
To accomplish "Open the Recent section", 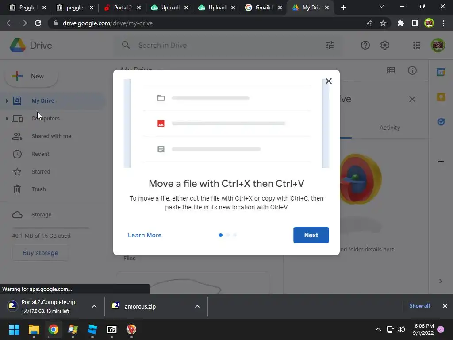I will [40, 154].
